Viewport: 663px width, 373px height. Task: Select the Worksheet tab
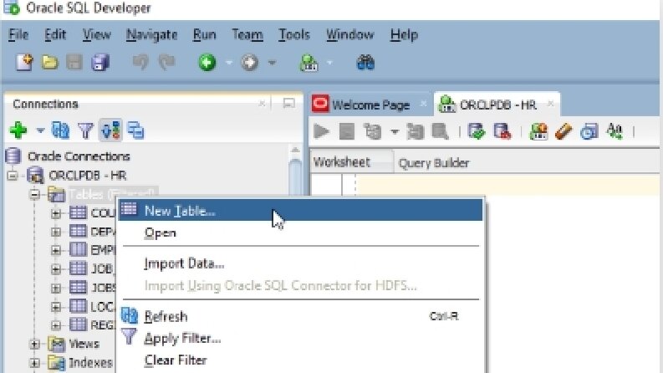click(342, 162)
